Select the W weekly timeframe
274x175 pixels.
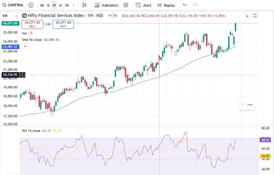[54, 5]
